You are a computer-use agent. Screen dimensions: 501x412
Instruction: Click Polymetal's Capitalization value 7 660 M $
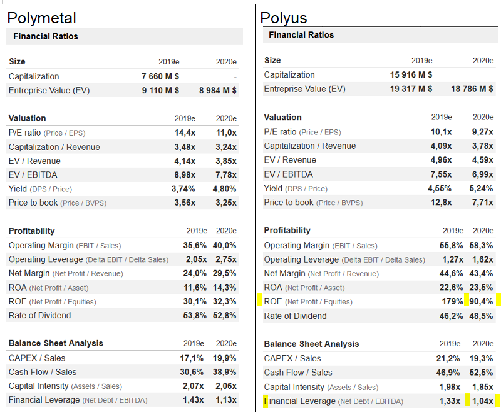(x=160, y=76)
